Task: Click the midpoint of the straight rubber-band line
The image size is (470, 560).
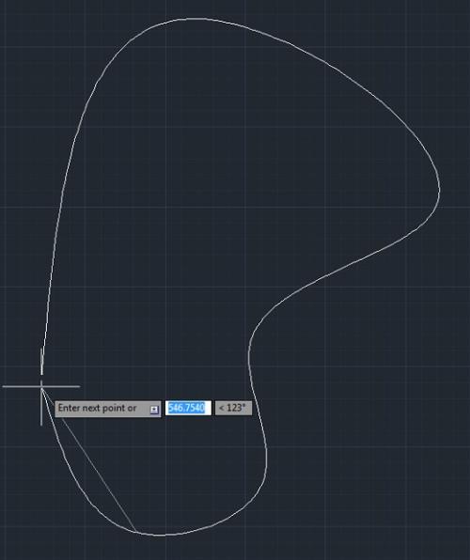Action: [88, 459]
